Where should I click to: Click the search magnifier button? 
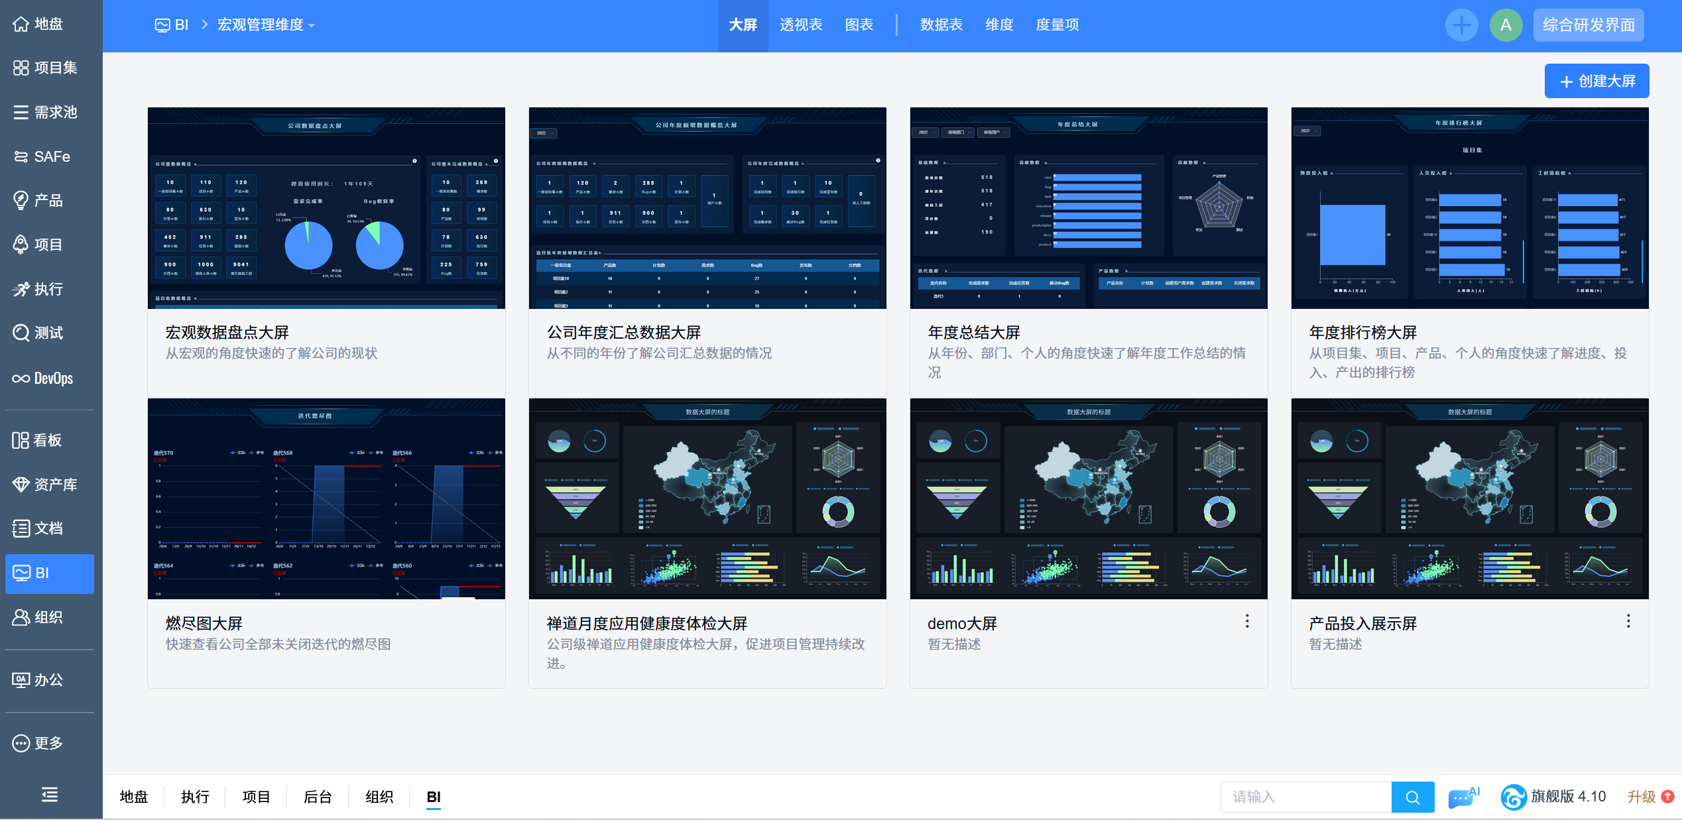pyautogui.click(x=1413, y=797)
